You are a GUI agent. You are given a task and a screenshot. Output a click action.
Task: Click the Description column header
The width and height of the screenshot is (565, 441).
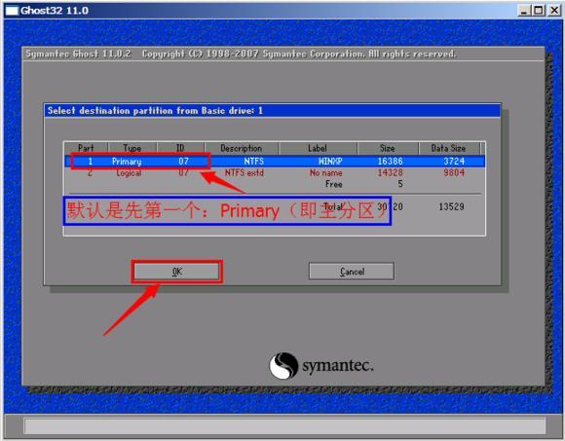pyautogui.click(x=242, y=148)
